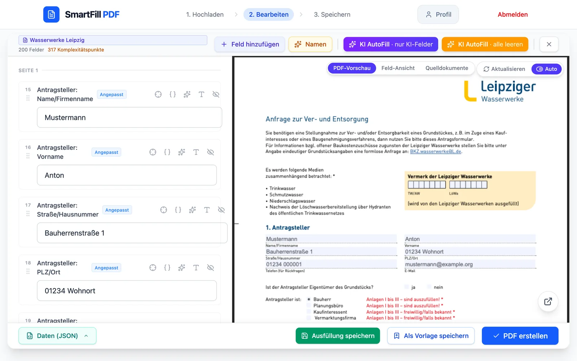Toggle visibility of PLZ/Ort field
Screen dimensions: 577x361
(x=211, y=268)
